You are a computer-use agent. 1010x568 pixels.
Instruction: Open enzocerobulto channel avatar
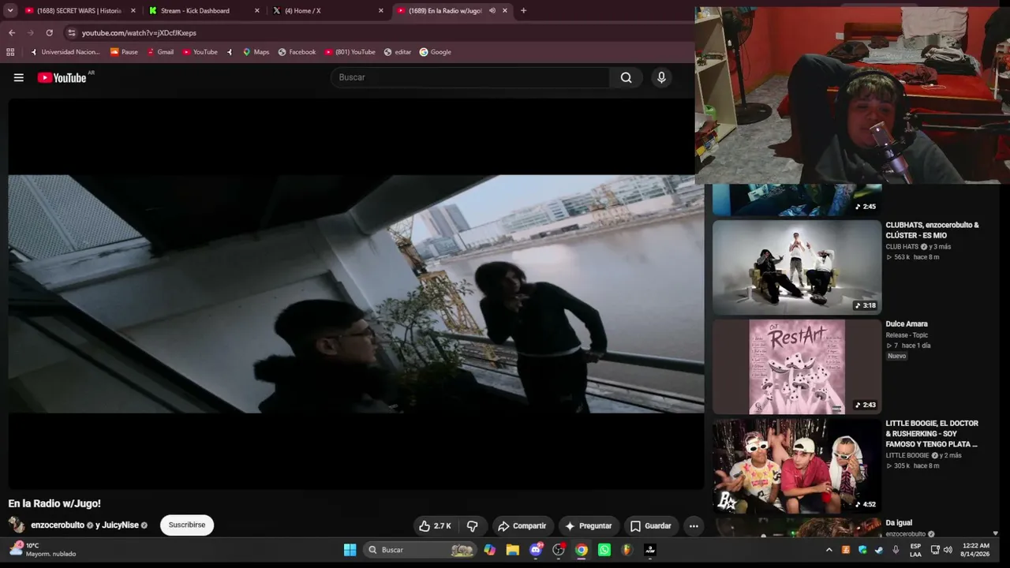click(x=17, y=525)
